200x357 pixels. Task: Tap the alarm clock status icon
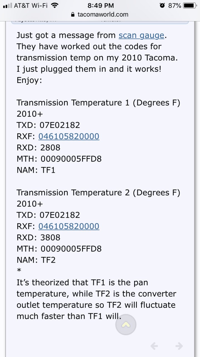tap(162, 5)
